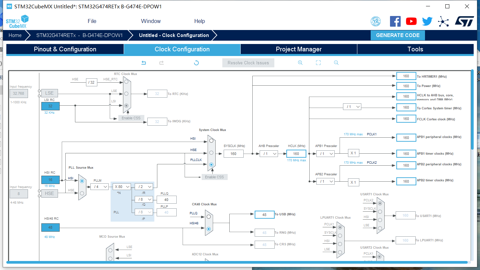The height and width of the screenshot is (270, 480).
Task: Select HSE in PLL Source Mux
Action: 82,193
